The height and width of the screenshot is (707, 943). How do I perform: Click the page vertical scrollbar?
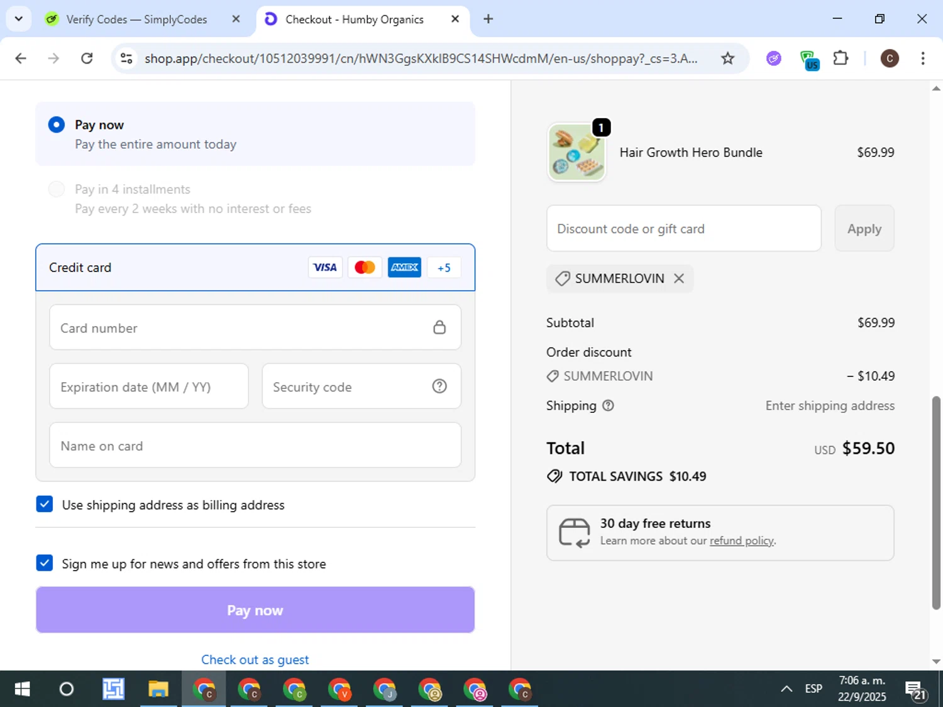point(936,503)
